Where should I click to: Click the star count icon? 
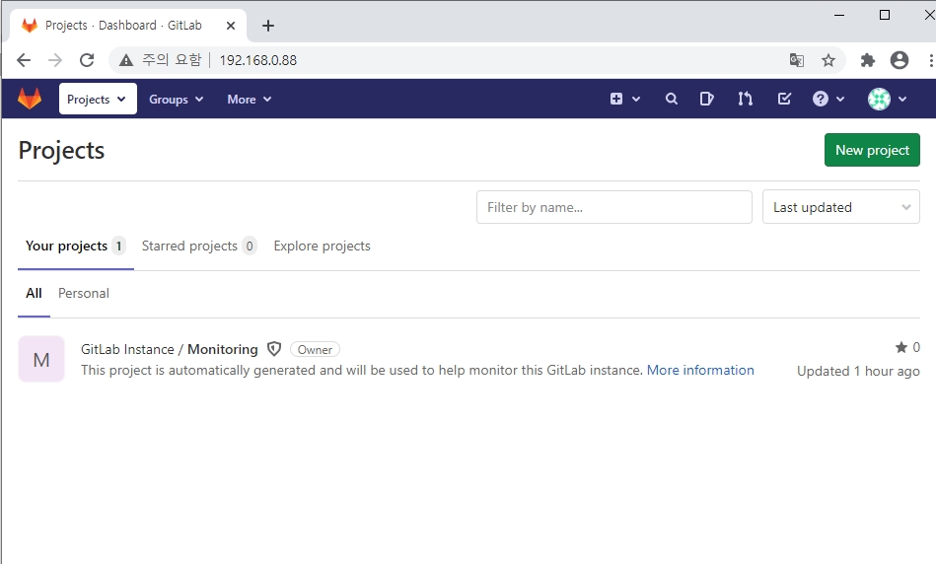click(x=901, y=347)
